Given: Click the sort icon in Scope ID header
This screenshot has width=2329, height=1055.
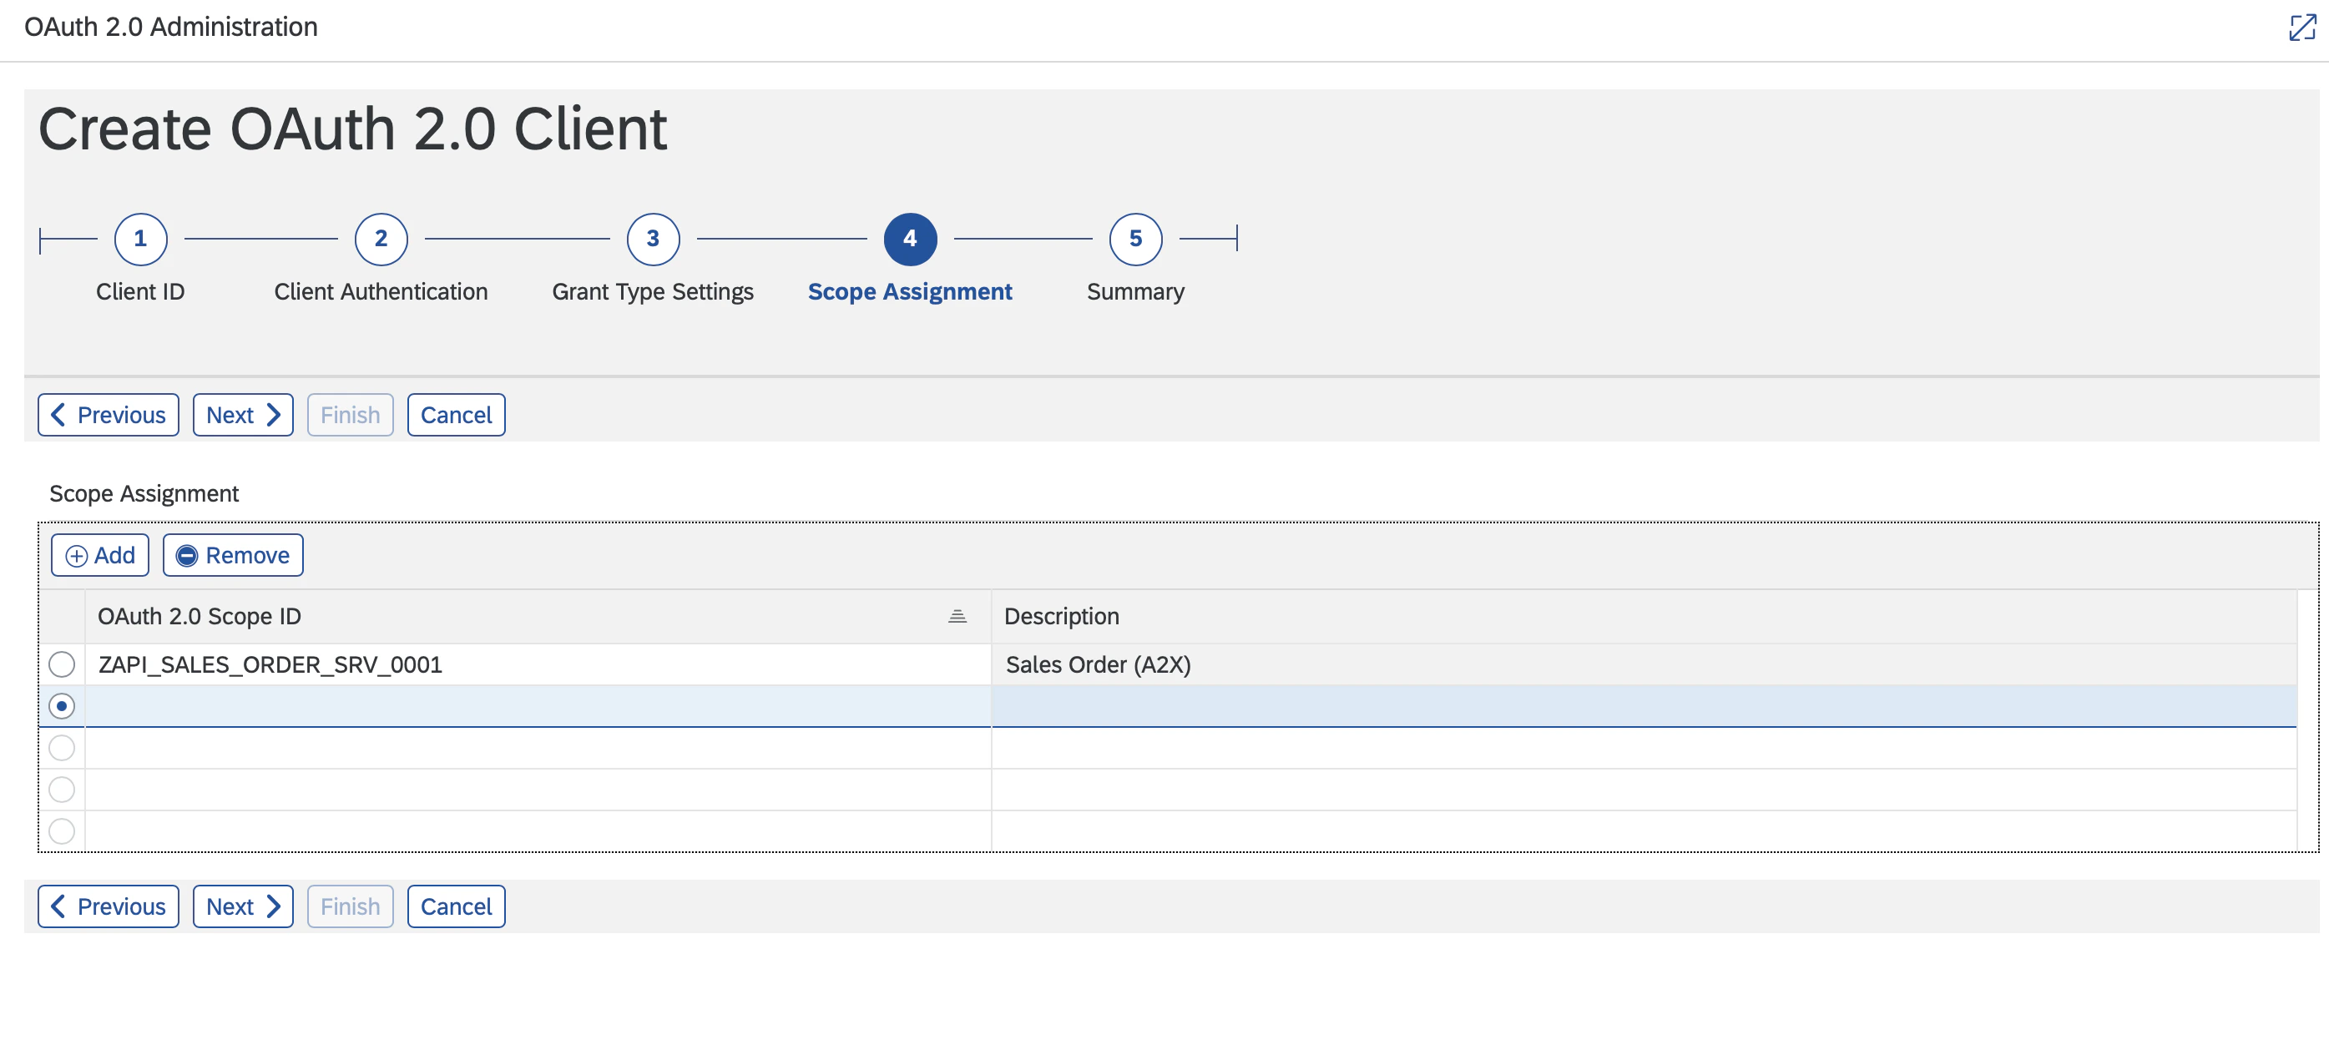Looking at the screenshot, I should point(957,617).
